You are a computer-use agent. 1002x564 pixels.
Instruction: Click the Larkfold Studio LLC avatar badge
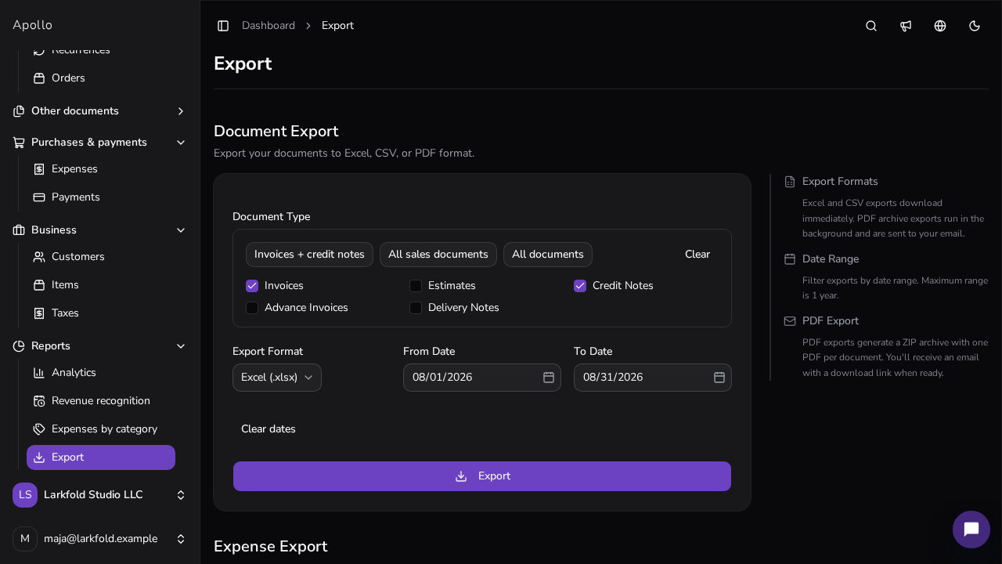25,495
